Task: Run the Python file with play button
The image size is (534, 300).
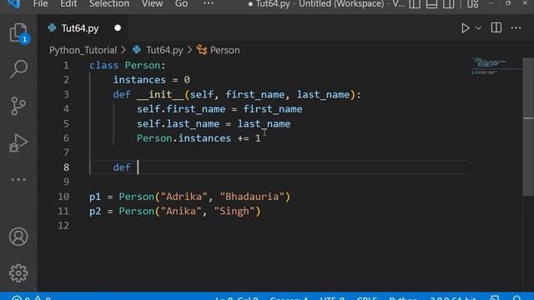Action: pyautogui.click(x=466, y=27)
